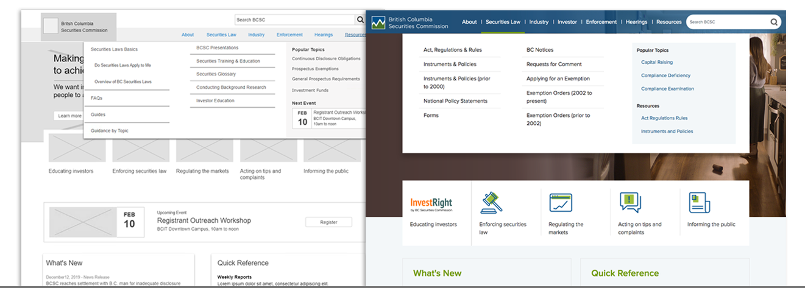The width and height of the screenshot is (805, 288).
Task: Focus the Search BCSC field in the wireframe
Action: pyautogui.click(x=294, y=19)
